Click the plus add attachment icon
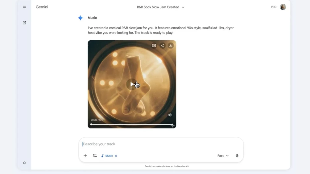 coord(85,156)
